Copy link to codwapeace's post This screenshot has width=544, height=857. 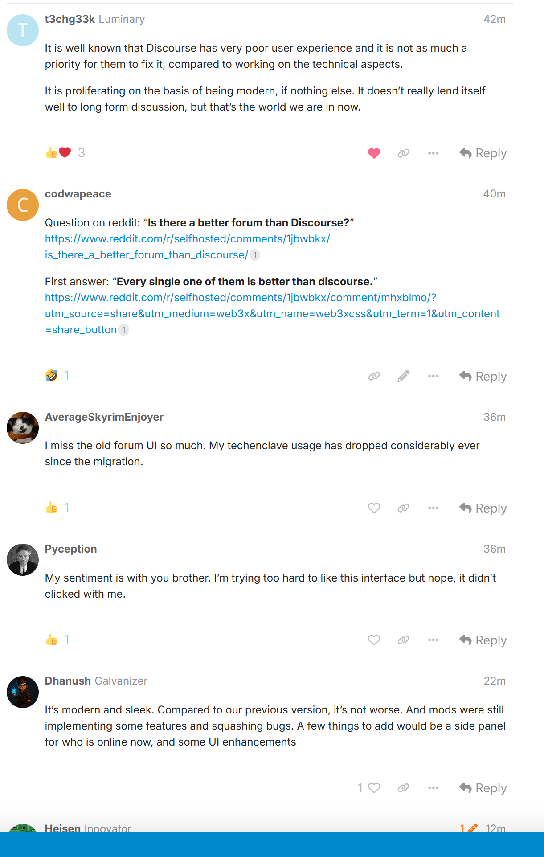[x=374, y=376]
